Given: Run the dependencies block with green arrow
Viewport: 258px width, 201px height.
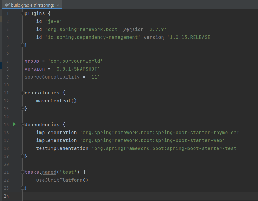Looking at the screenshot, I should pos(14,124).
